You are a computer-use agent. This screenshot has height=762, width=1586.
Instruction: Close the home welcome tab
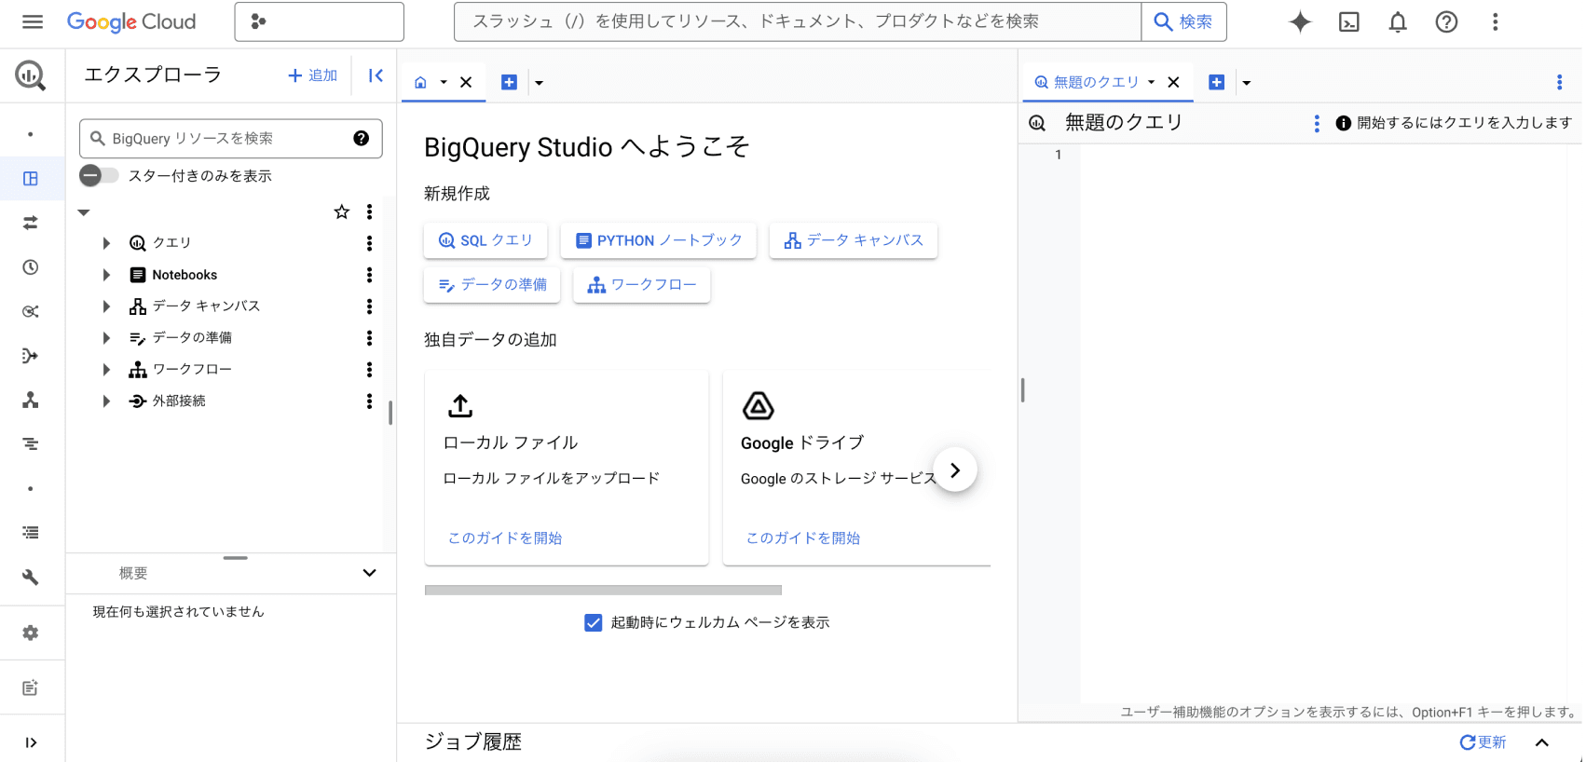click(466, 82)
